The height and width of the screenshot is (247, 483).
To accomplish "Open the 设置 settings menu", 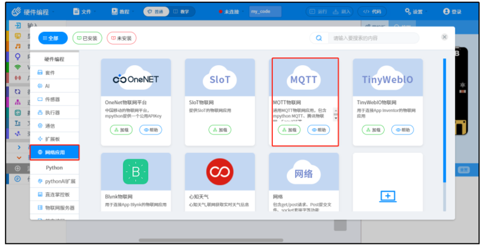I will [415, 11].
